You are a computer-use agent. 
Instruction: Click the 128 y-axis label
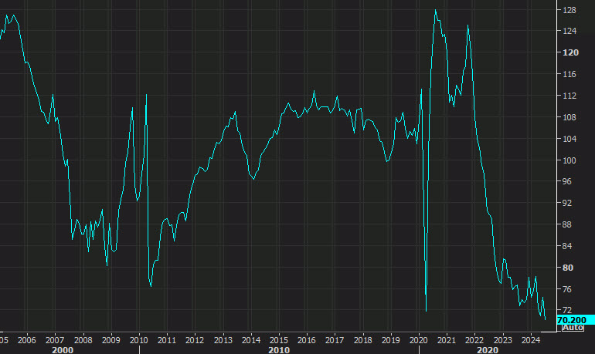[x=569, y=10]
